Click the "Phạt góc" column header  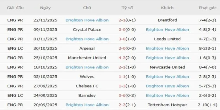coord(208,8)
